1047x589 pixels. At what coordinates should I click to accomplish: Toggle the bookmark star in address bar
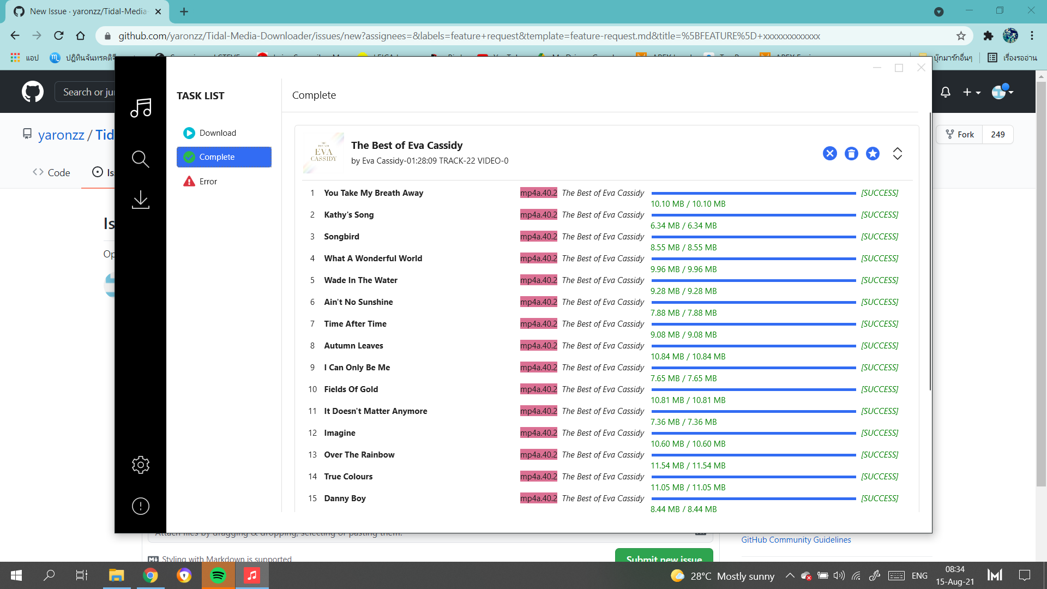coord(960,36)
